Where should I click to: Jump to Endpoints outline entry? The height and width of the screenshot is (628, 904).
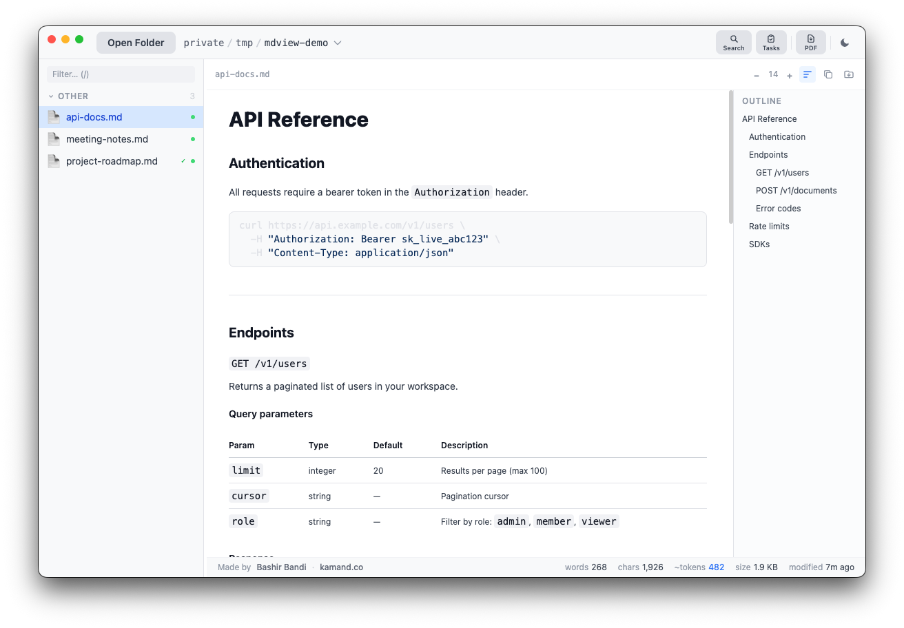coord(768,155)
